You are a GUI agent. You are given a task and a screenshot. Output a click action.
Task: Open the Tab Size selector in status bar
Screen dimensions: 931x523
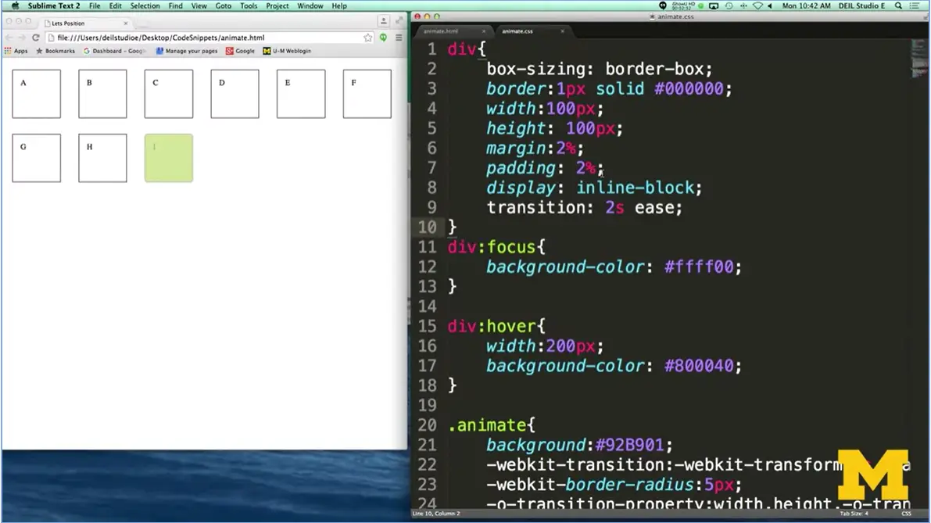(854, 514)
